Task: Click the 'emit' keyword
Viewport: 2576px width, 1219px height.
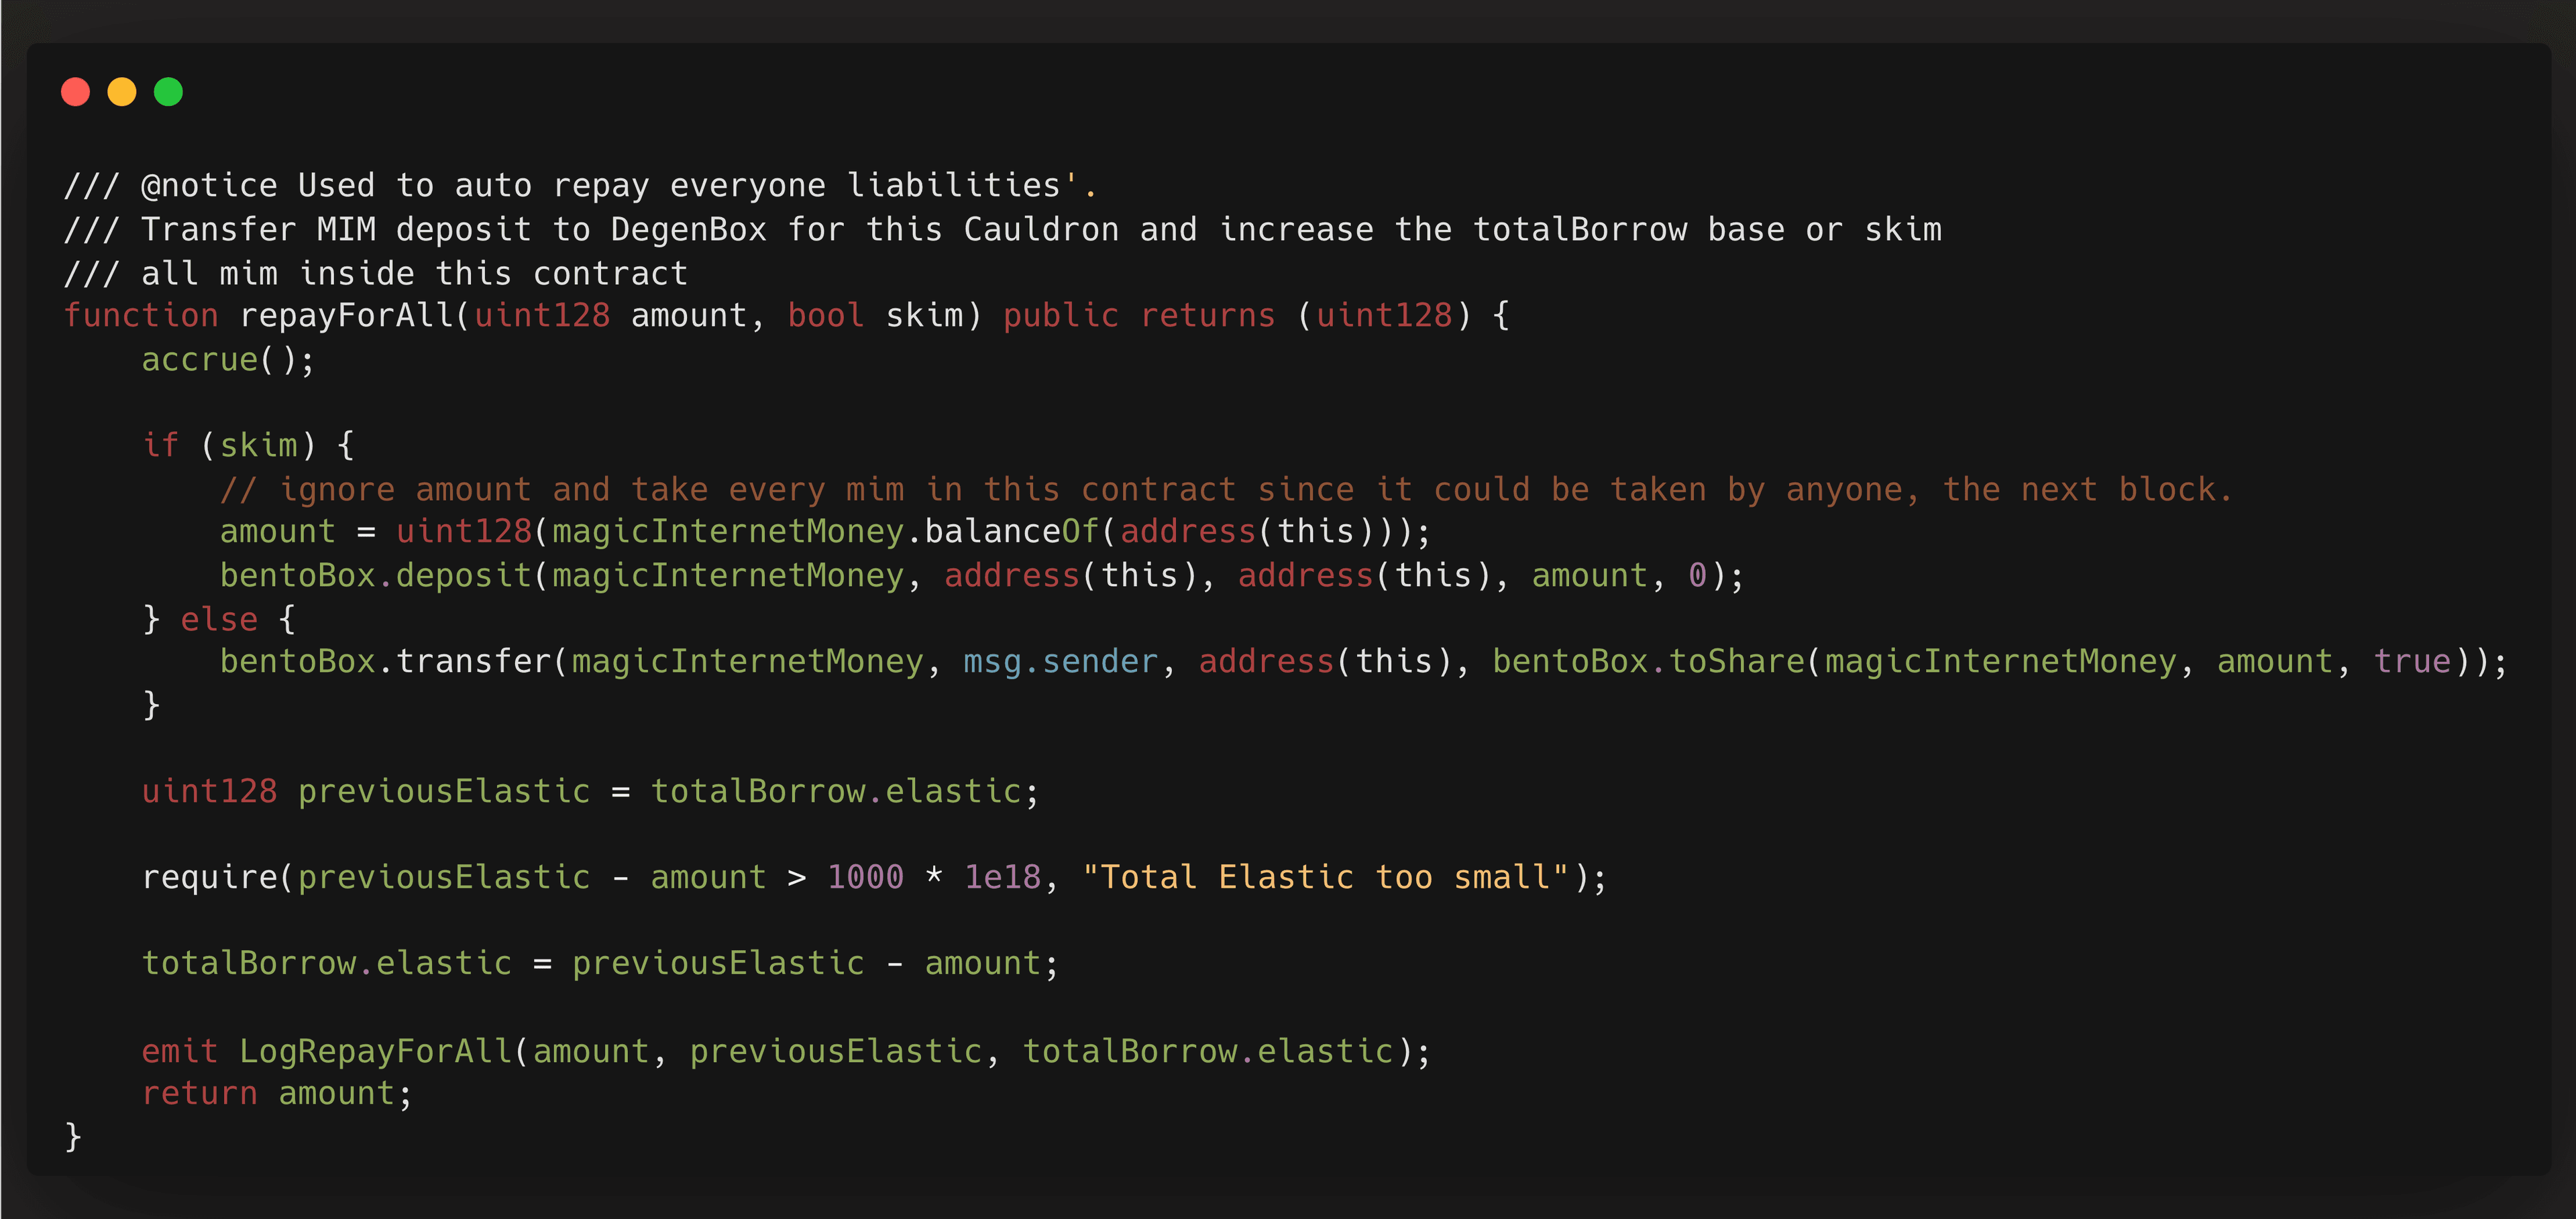Action: click(x=179, y=1051)
